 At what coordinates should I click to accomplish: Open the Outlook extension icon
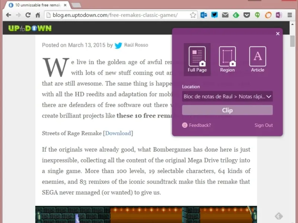coord(204,15)
